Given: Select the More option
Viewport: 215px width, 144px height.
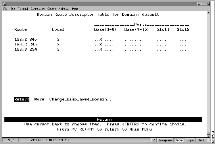Looking at the screenshot, I should point(39,99).
